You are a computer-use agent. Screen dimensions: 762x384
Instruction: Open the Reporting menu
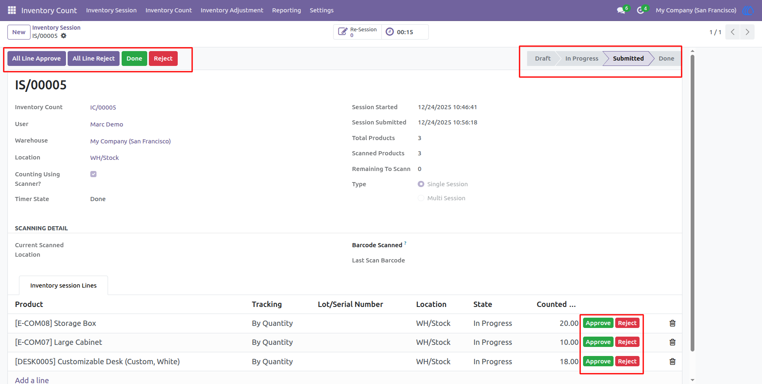[x=287, y=10]
